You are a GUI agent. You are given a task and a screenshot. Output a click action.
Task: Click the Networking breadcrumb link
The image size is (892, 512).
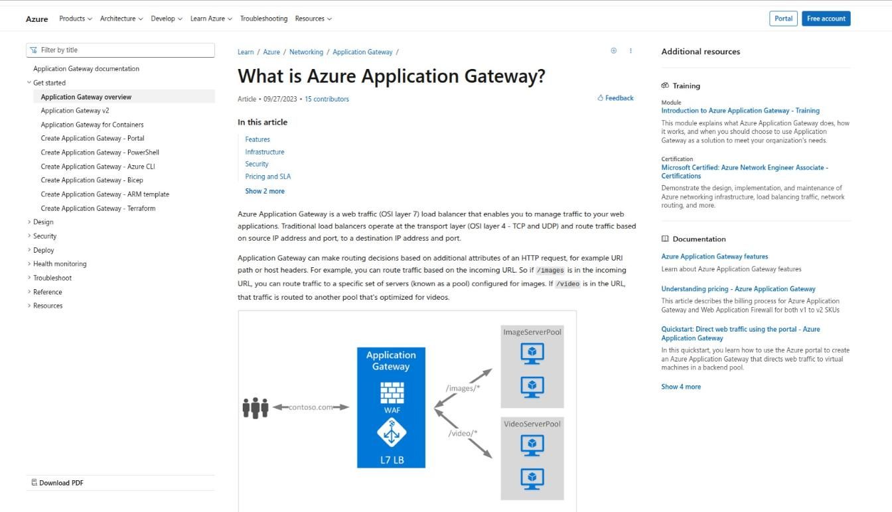tap(306, 52)
